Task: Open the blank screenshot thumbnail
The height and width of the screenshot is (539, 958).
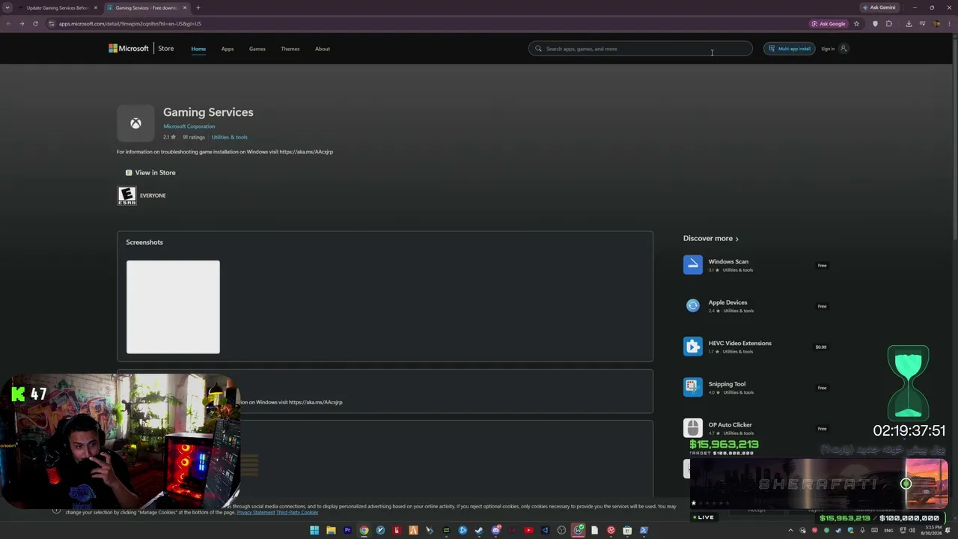Action: click(x=173, y=307)
